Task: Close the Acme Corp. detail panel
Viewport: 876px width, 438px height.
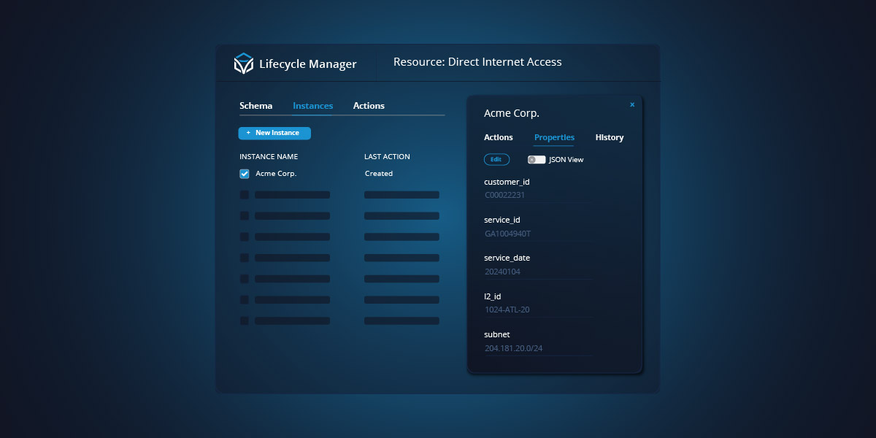Action: click(x=632, y=104)
